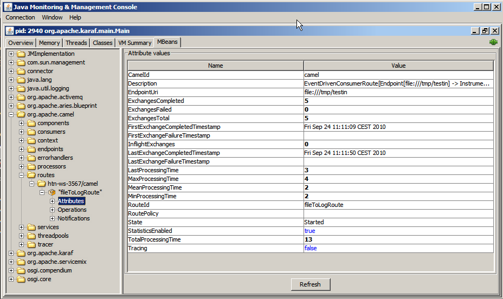
Task: Select the errorhandlers tree item
Action: [x=55, y=158]
